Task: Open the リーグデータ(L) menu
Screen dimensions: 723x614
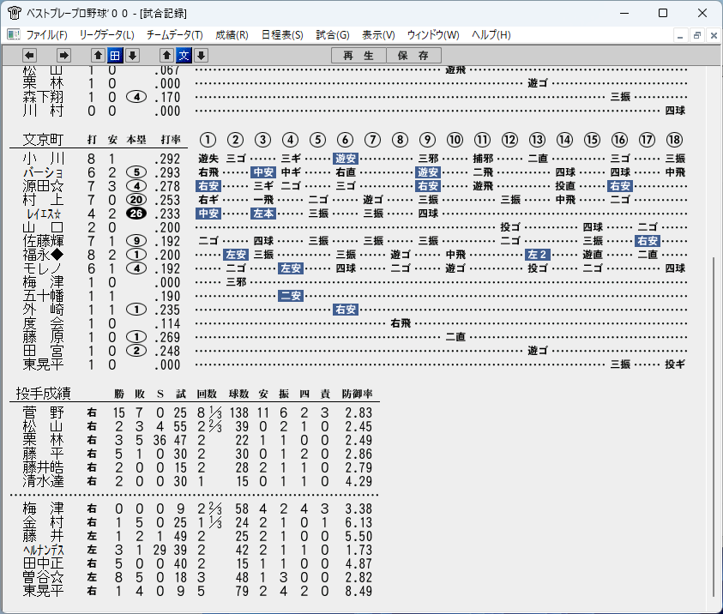Action: click(106, 35)
